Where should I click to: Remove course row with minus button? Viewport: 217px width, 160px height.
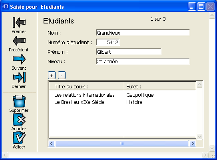click(62, 75)
